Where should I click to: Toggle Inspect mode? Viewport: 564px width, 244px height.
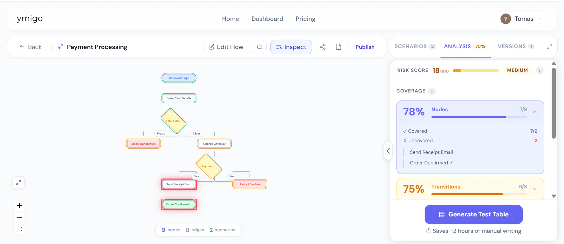[291, 47]
